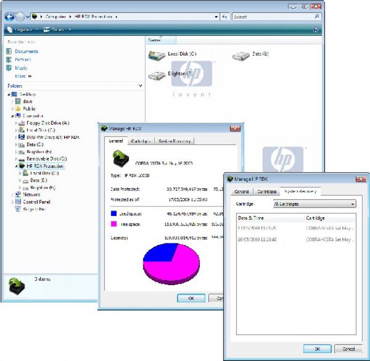Expand Data (E:) under HP RDX Protection
This screenshot has width=370, height=361.
click(x=20, y=180)
